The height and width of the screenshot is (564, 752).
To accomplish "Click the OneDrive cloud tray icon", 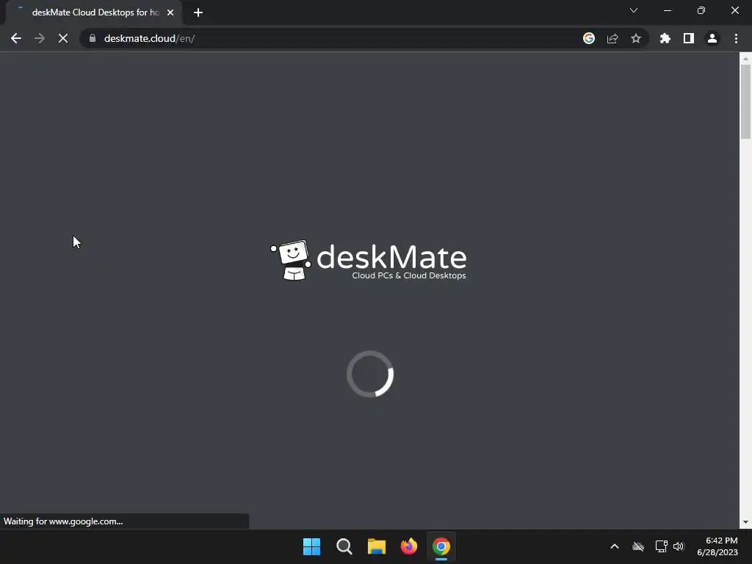I will tap(638, 546).
